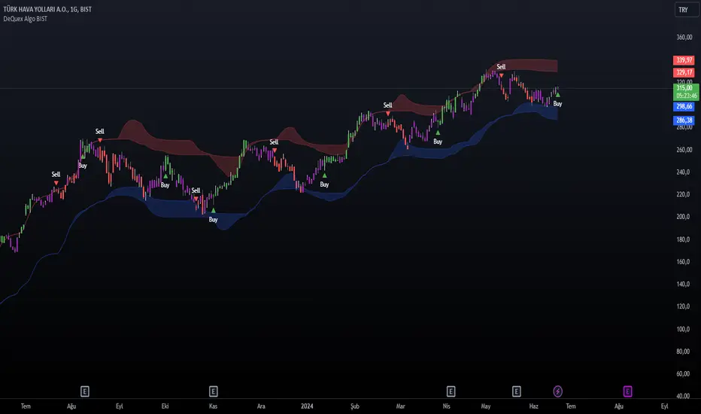Click the Buy signal near Kas low
The width and height of the screenshot is (701, 414).
(214, 219)
